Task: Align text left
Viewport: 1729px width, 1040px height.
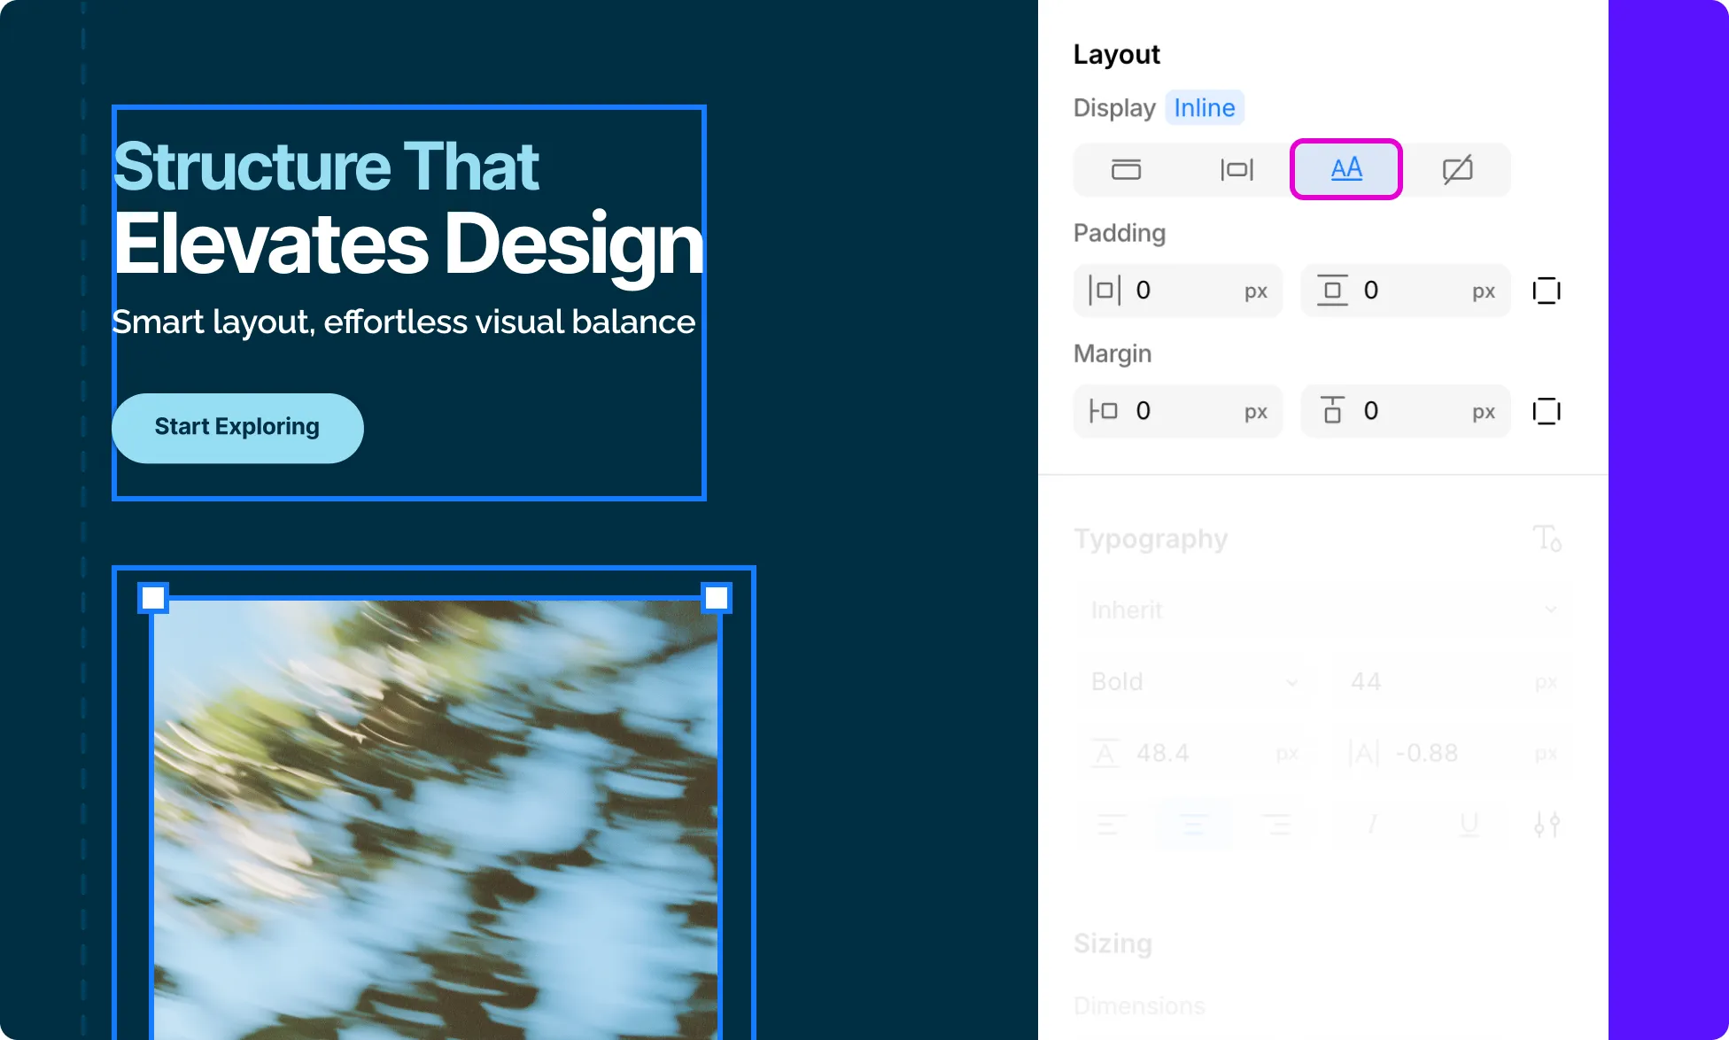Action: (x=1111, y=825)
